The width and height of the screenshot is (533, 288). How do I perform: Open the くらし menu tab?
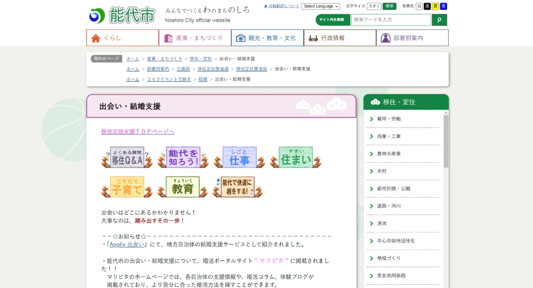pos(123,38)
